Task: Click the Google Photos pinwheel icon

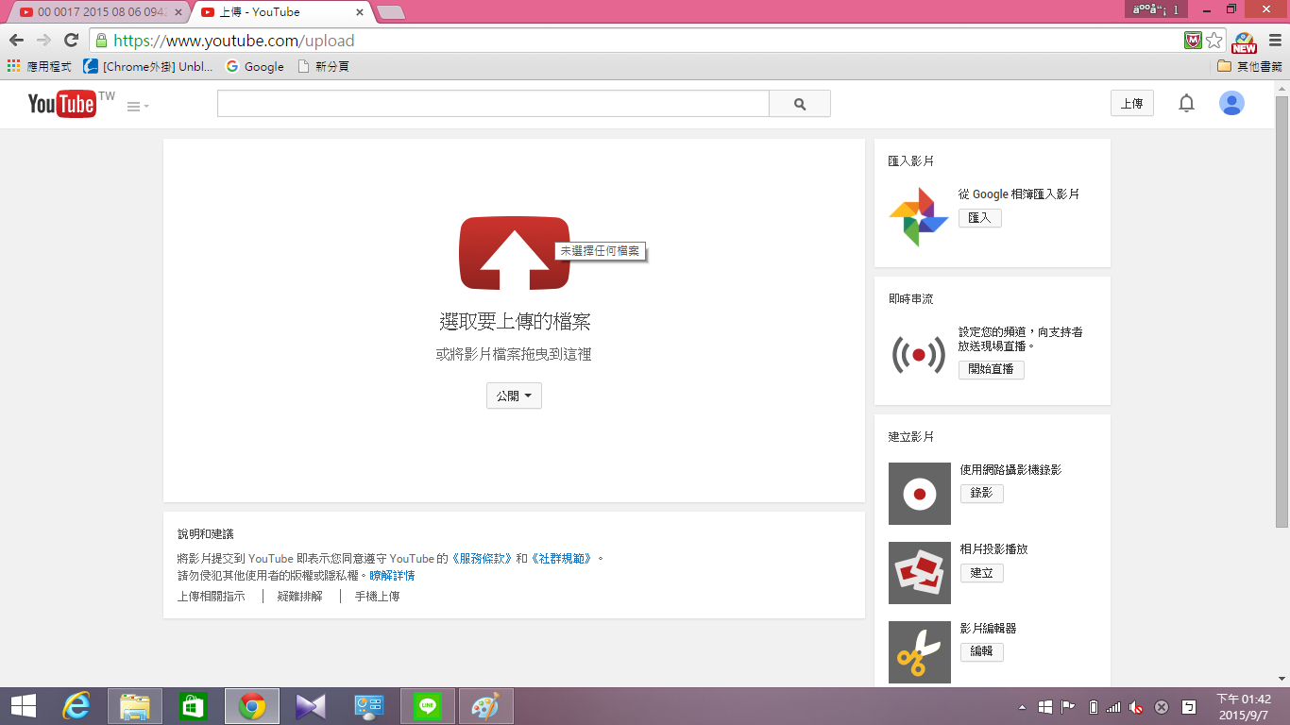Action: coord(918,217)
